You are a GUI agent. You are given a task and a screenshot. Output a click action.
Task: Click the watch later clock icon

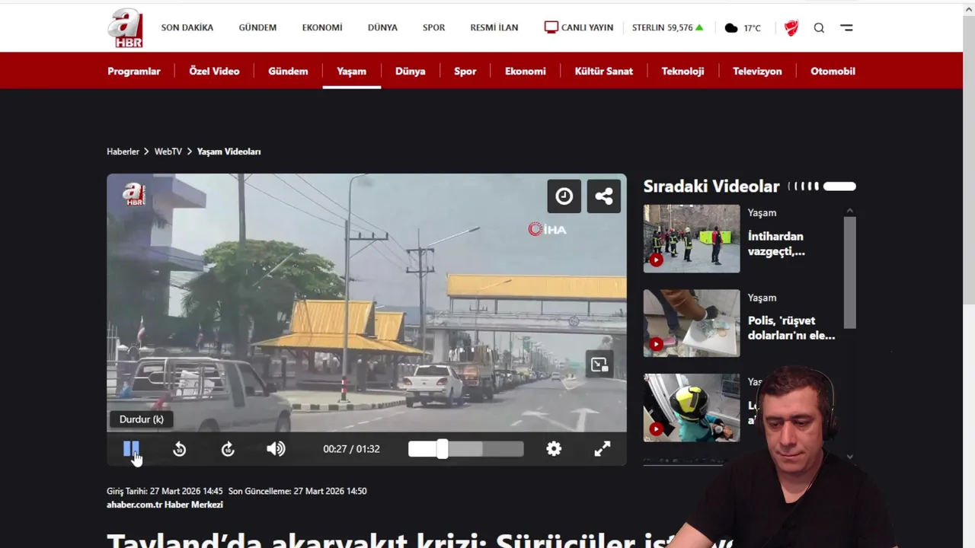(564, 196)
